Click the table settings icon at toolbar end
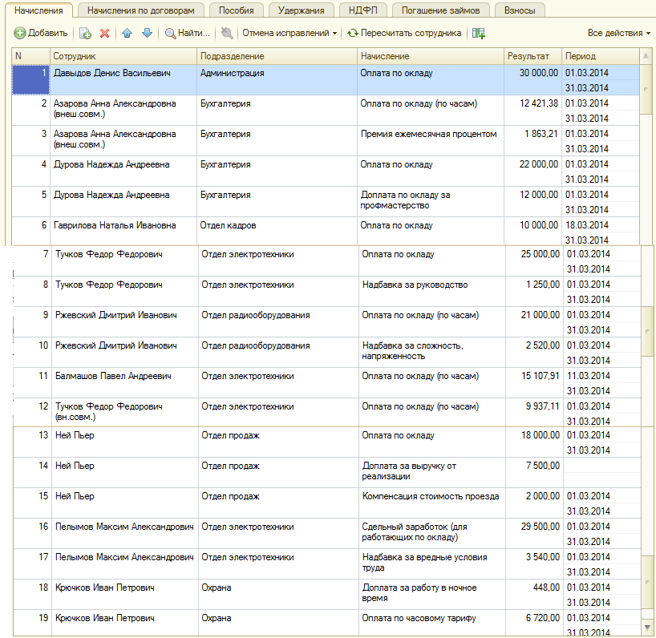The height and width of the screenshot is (638, 656). [479, 34]
